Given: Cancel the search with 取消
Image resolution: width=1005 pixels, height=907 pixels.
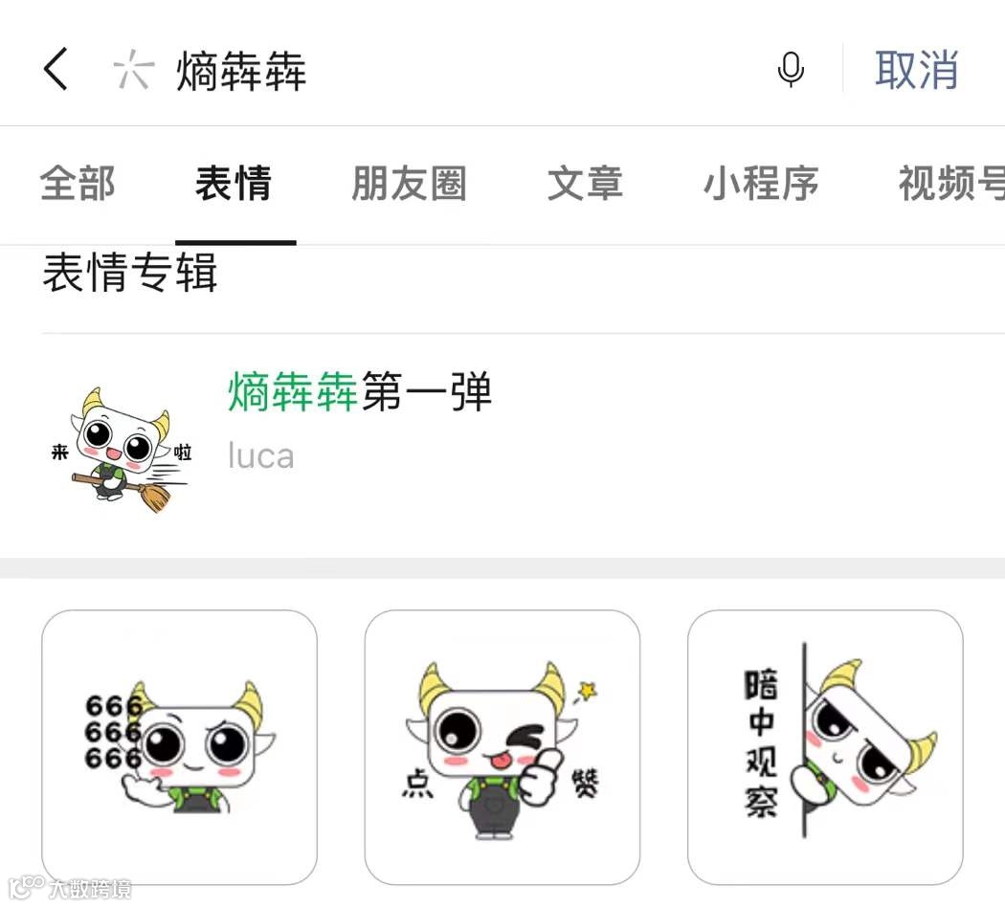Looking at the screenshot, I should (x=917, y=70).
